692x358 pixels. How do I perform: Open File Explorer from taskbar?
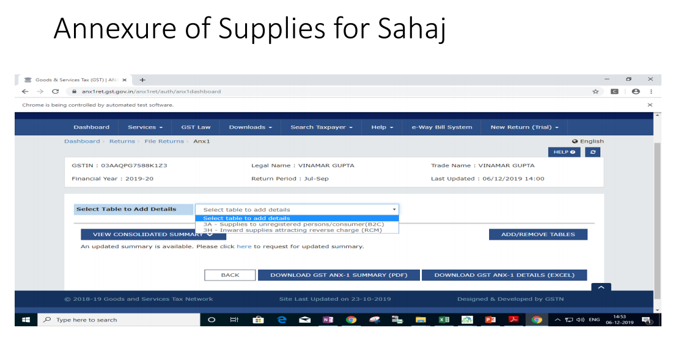(x=421, y=320)
